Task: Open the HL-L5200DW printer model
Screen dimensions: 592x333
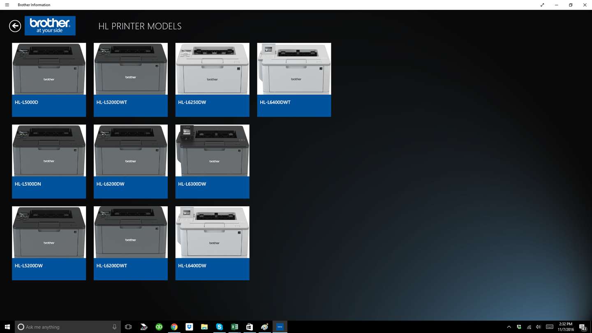Action: tap(49, 243)
